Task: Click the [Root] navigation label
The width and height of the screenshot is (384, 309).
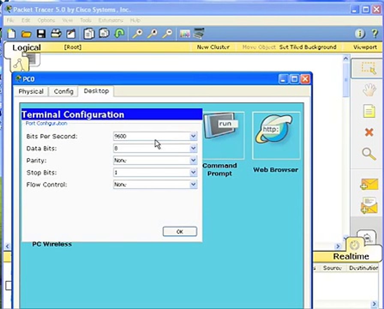Action: pos(73,47)
